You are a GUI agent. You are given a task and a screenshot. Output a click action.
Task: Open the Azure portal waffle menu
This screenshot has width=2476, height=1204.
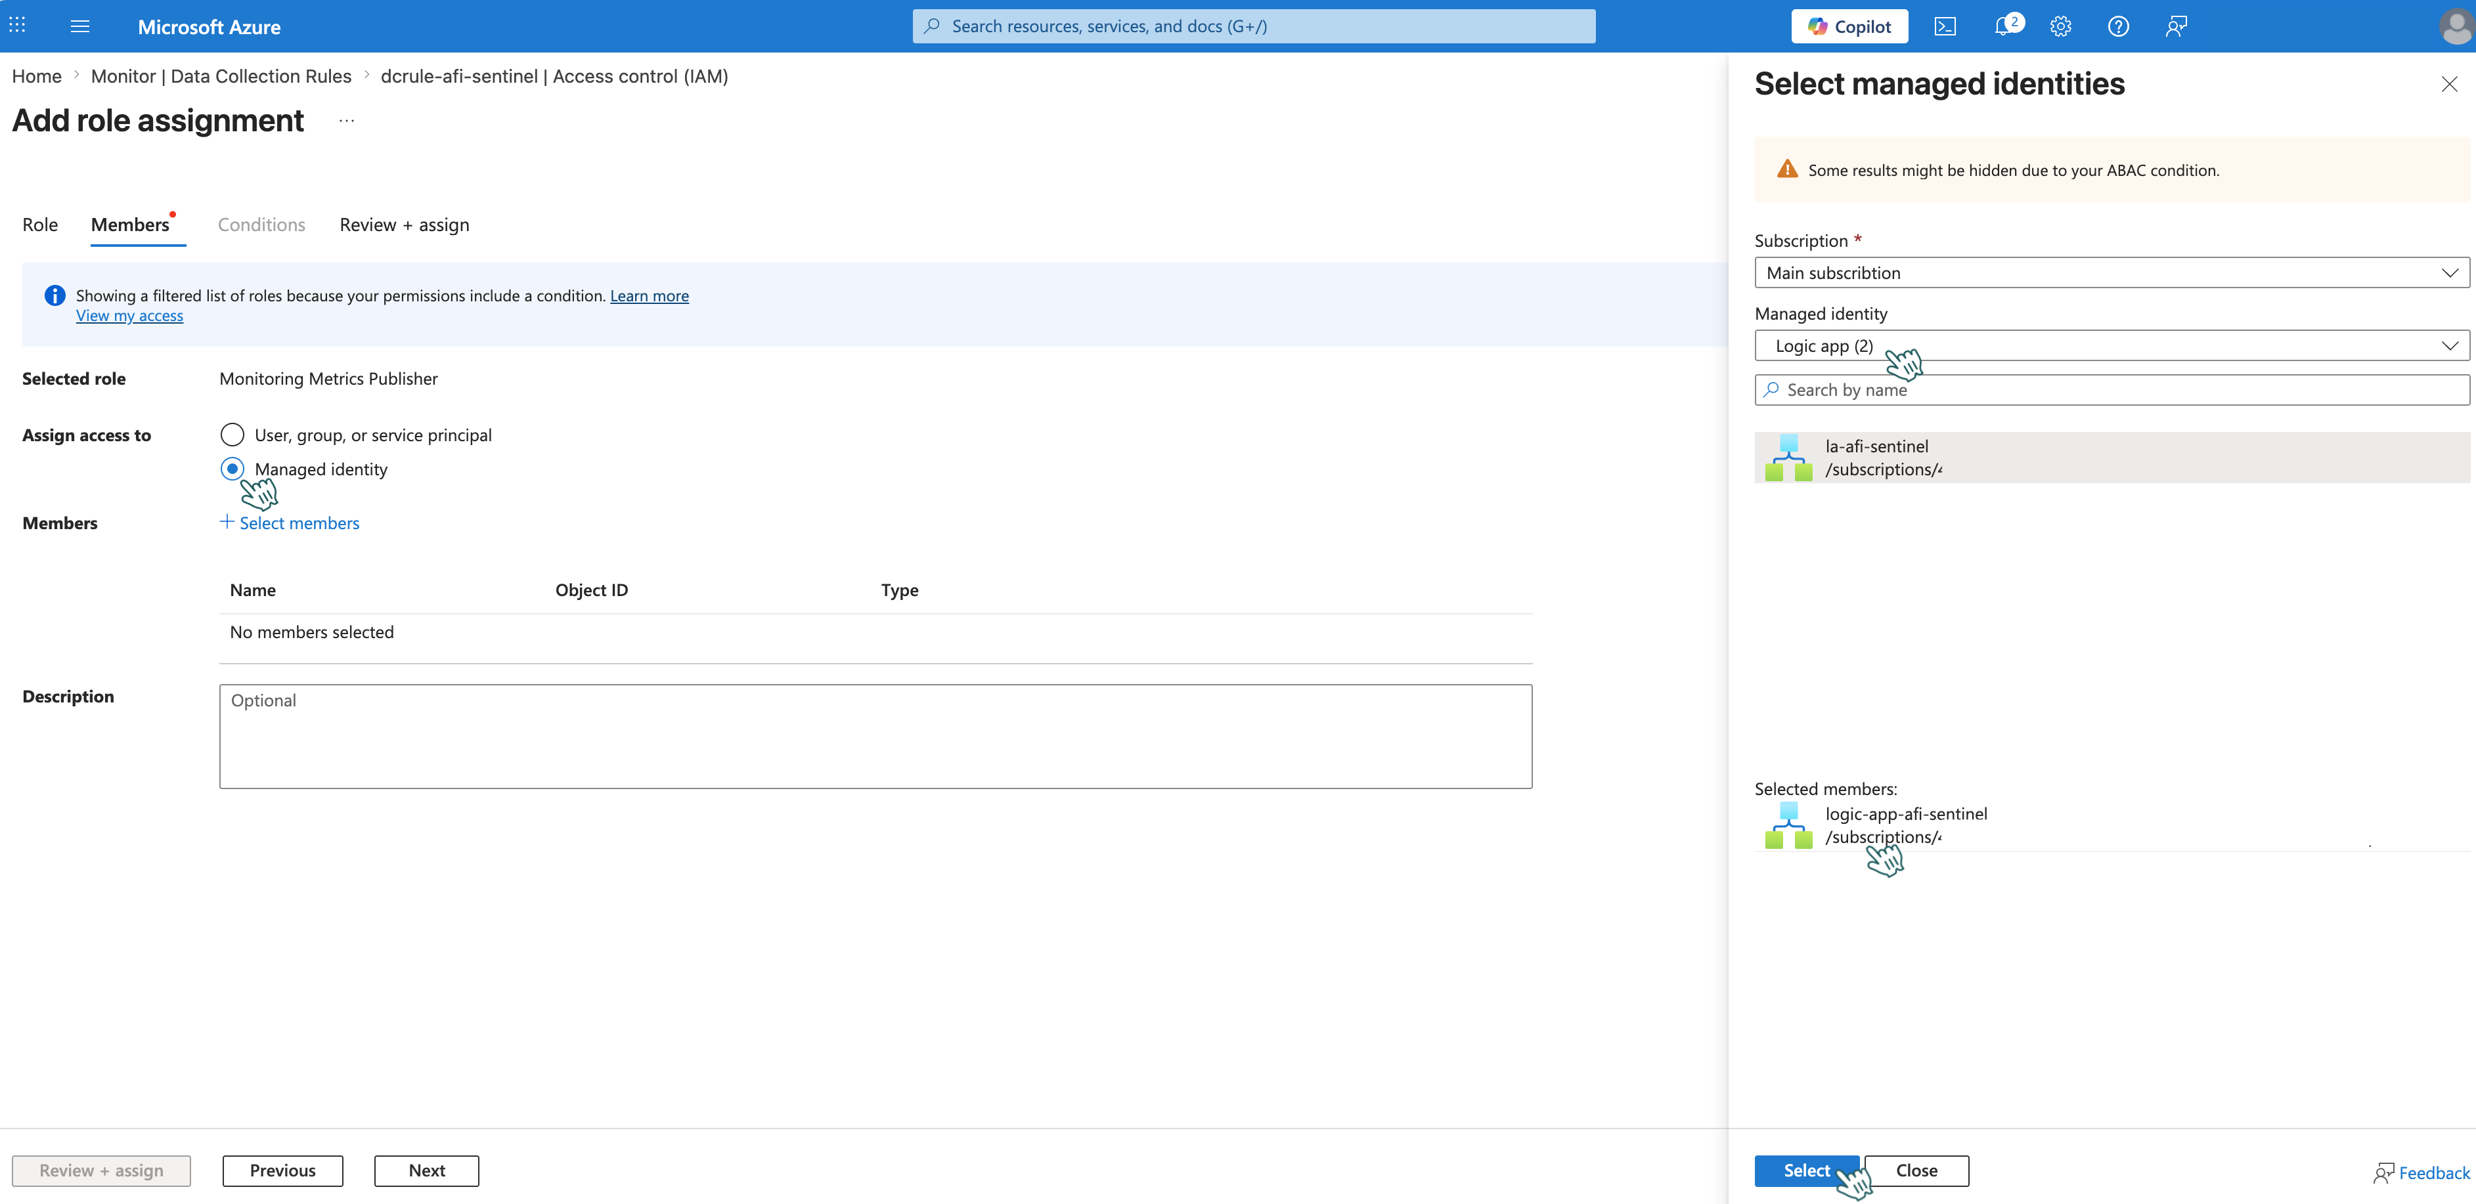tap(17, 26)
